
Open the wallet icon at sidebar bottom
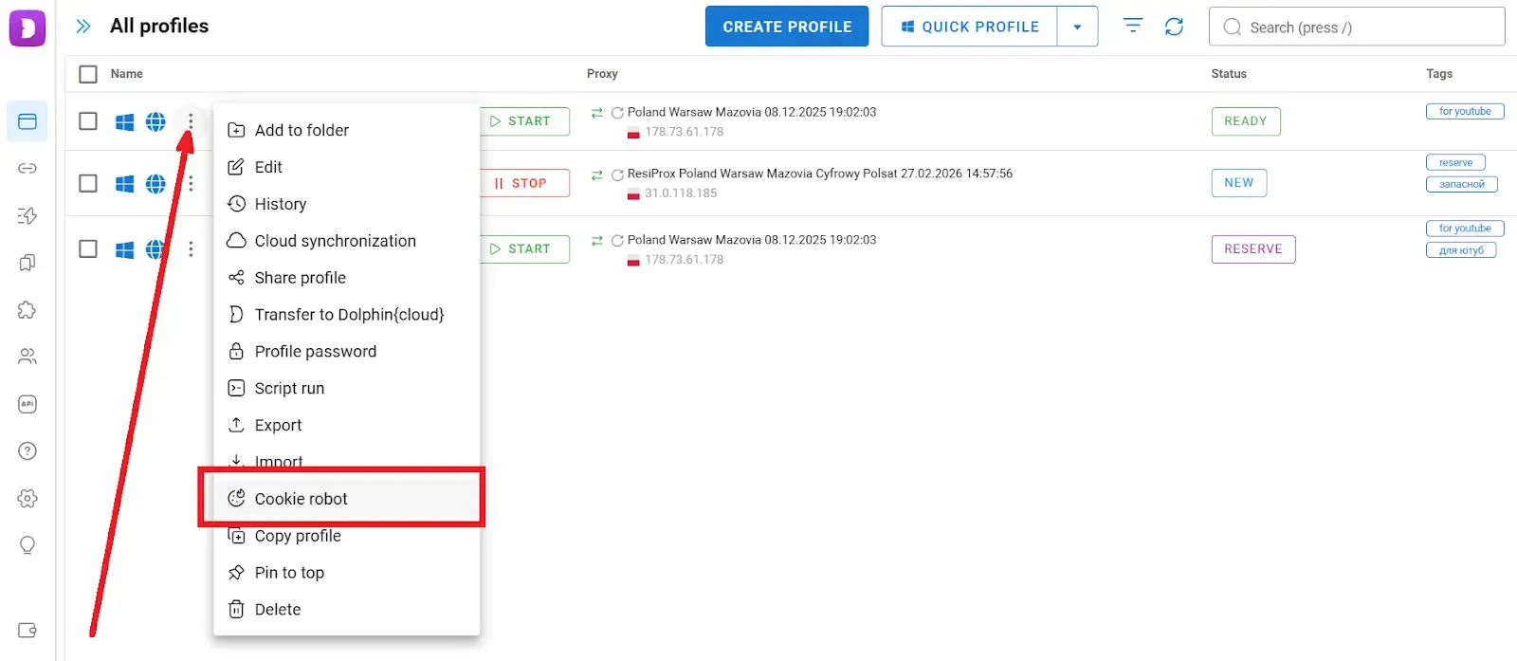point(27,631)
